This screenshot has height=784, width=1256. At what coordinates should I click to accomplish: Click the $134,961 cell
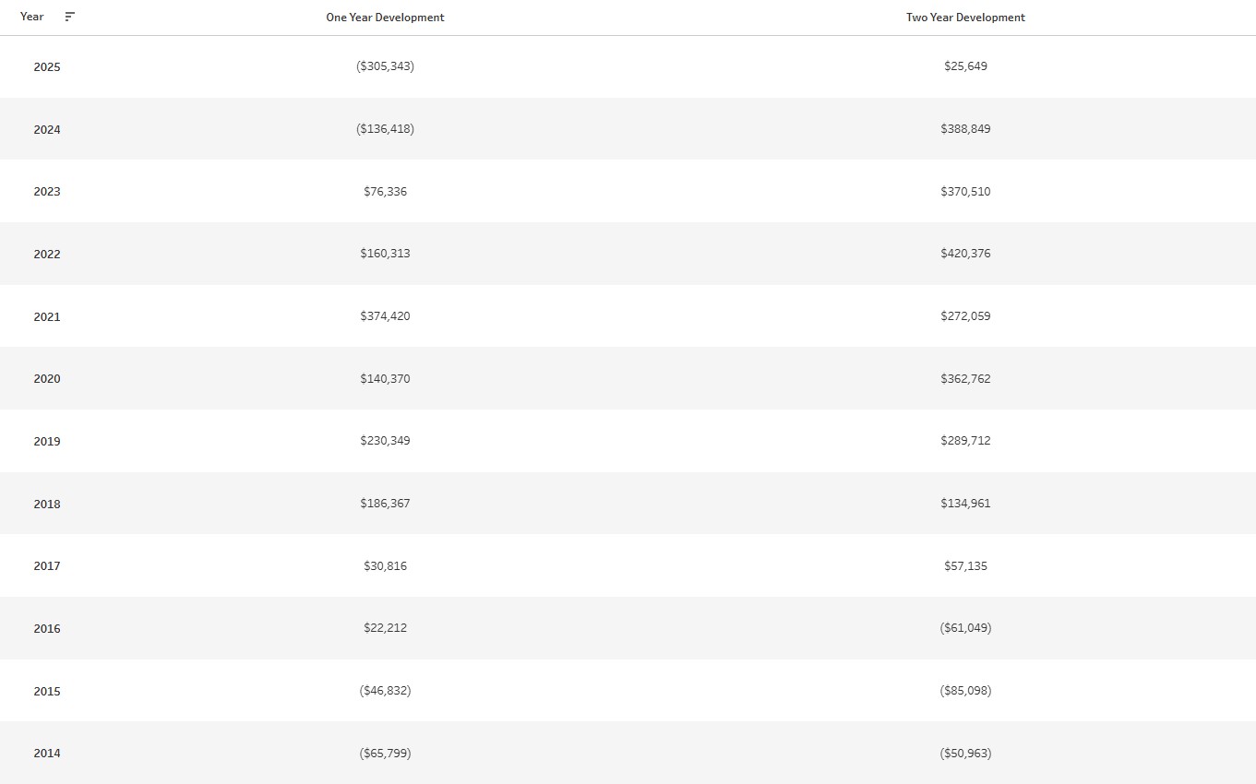pyautogui.click(x=965, y=504)
